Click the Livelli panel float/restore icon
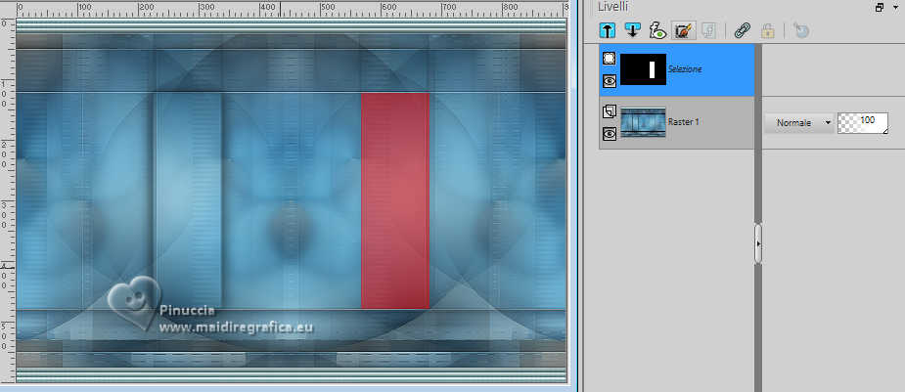 point(880,8)
